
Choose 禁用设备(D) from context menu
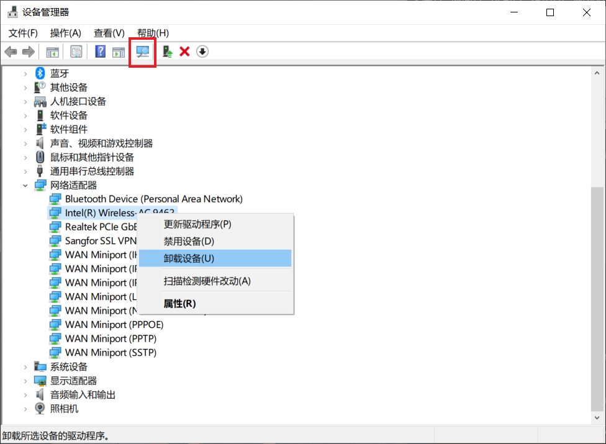pos(215,242)
